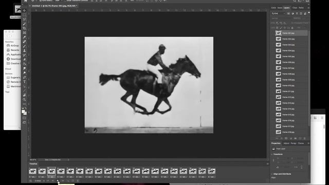This screenshot has width=329, height=185.
Task: Filter layers by shape layers icon
Action: [x=301, y=13]
